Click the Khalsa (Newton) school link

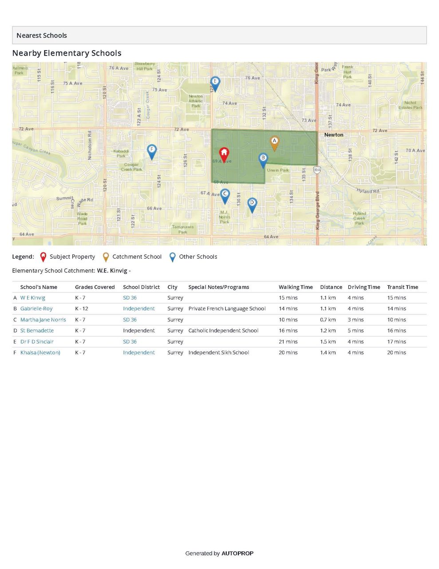pyautogui.click(x=40, y=353)
